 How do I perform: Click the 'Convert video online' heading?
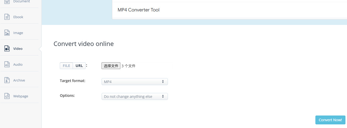pos(84,44)
